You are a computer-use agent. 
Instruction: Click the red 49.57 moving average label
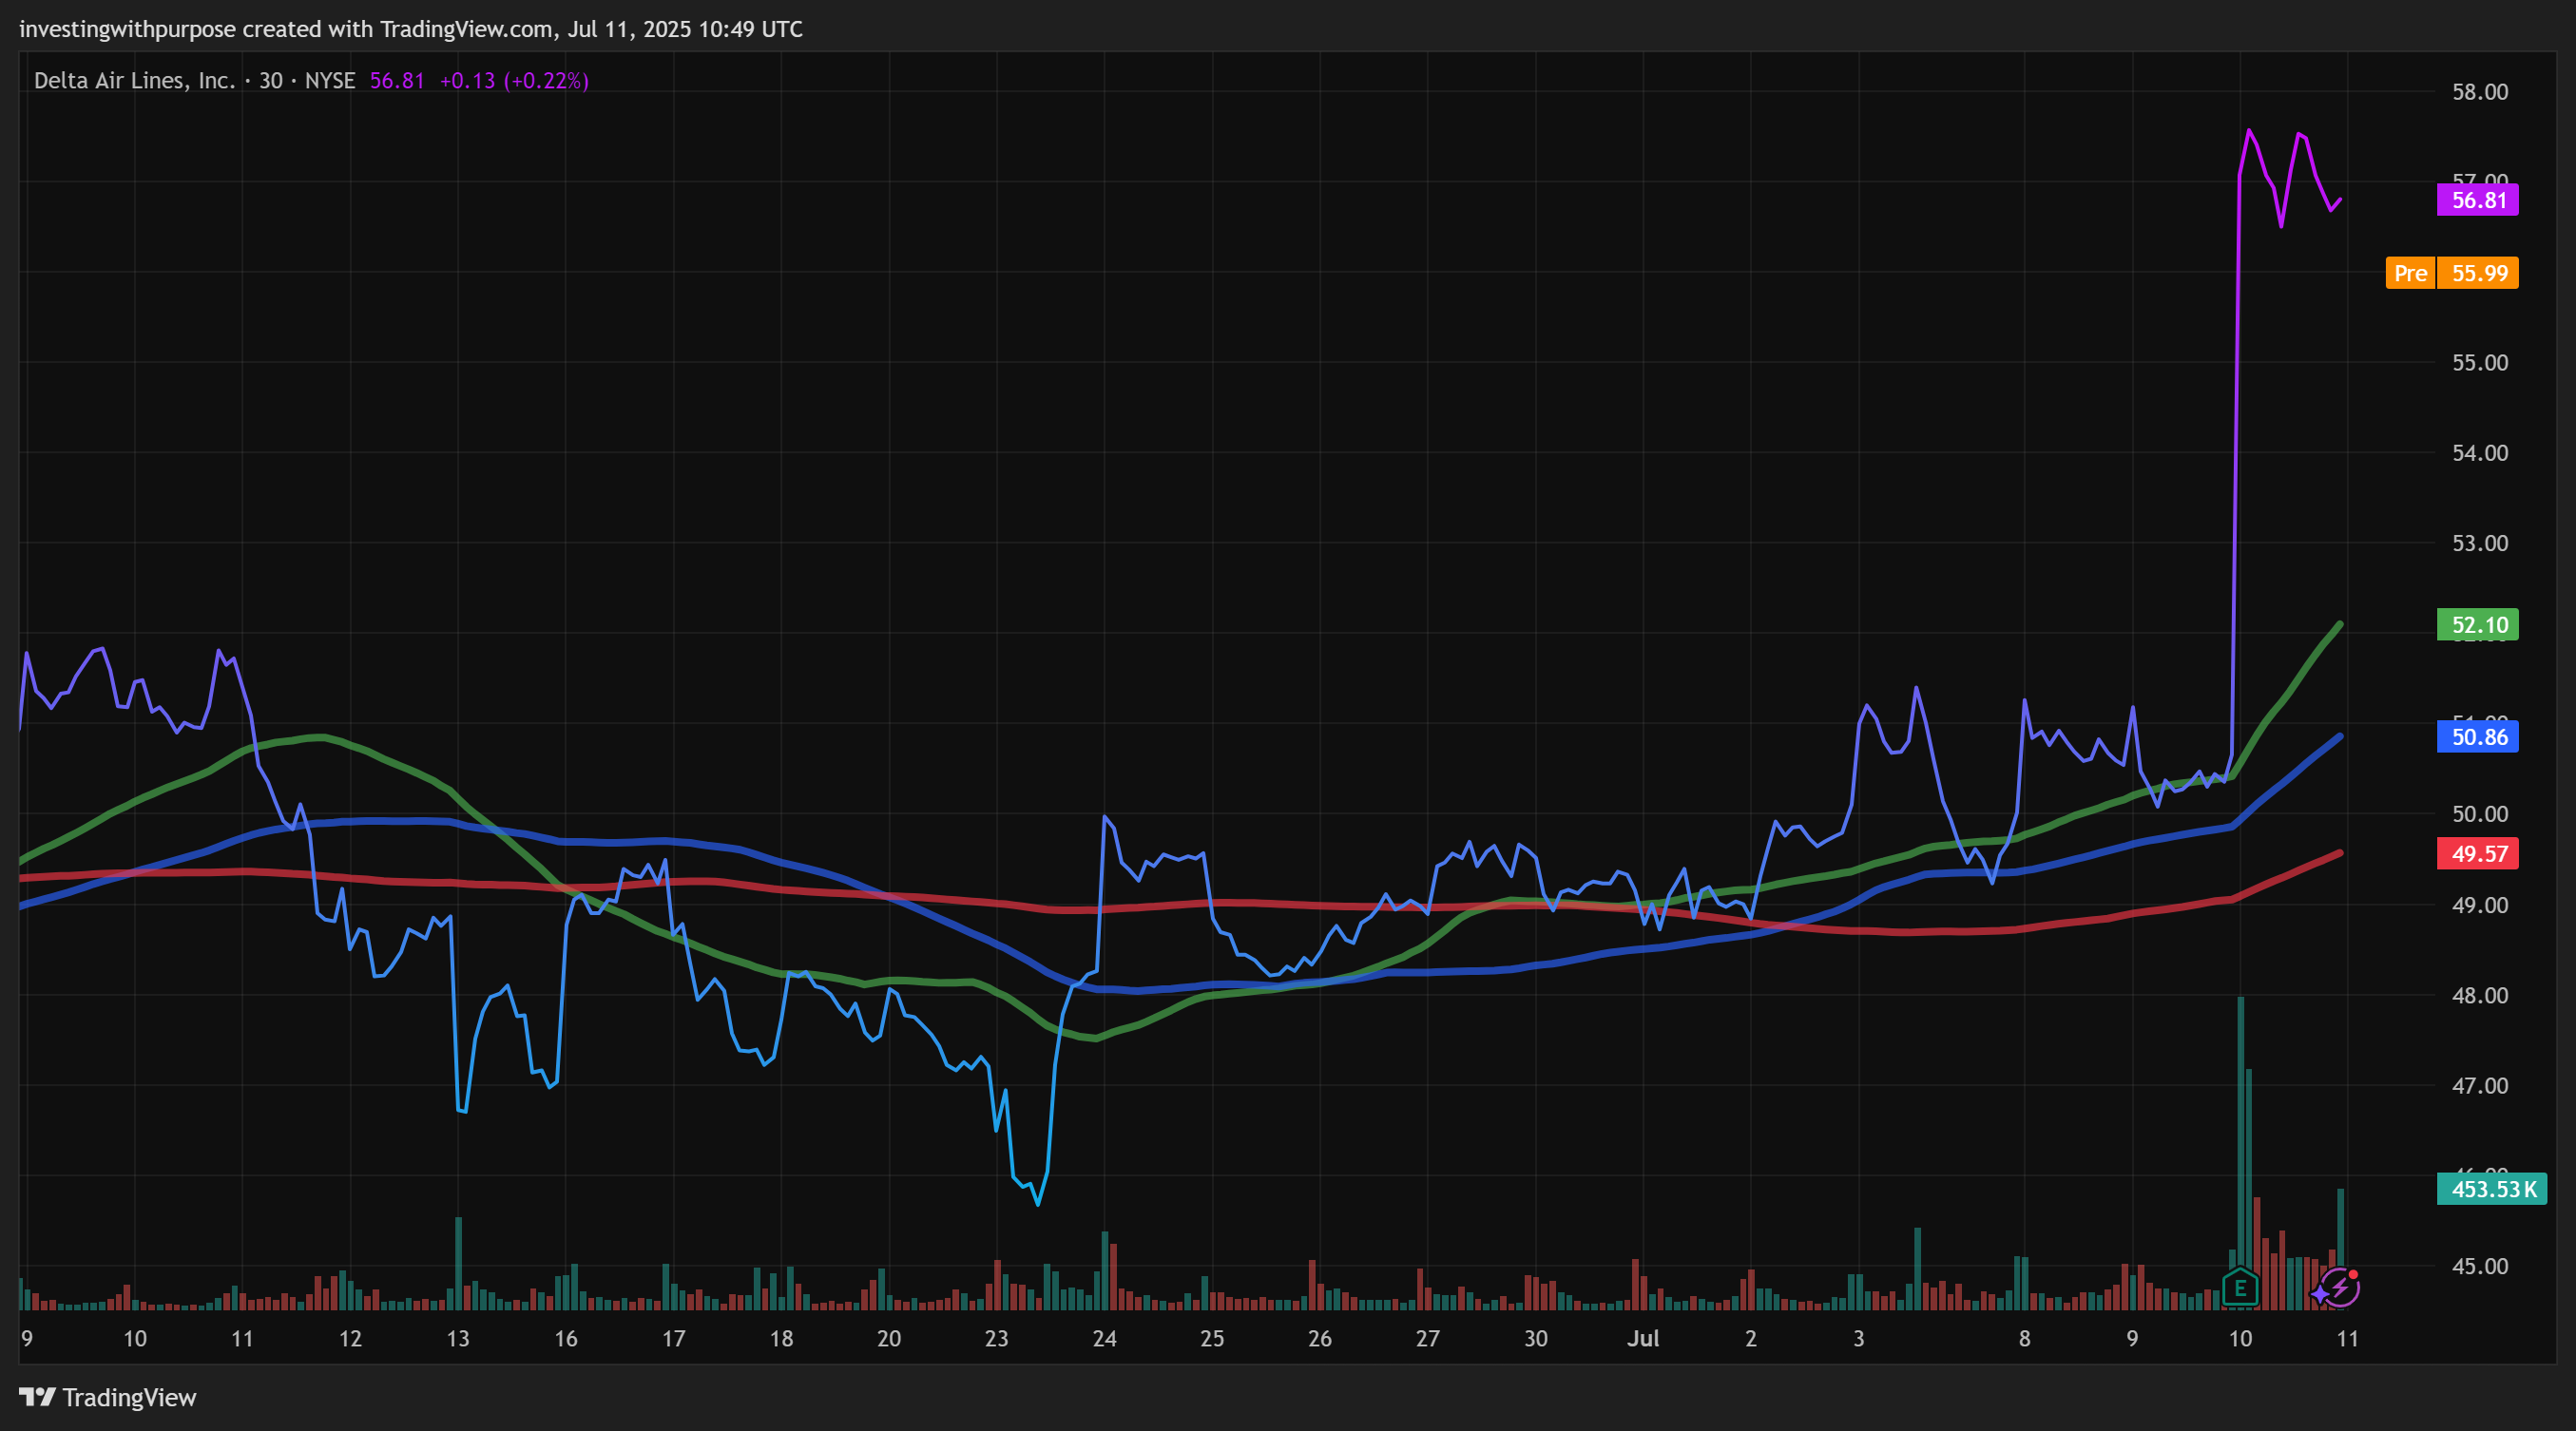(2478, 853)
